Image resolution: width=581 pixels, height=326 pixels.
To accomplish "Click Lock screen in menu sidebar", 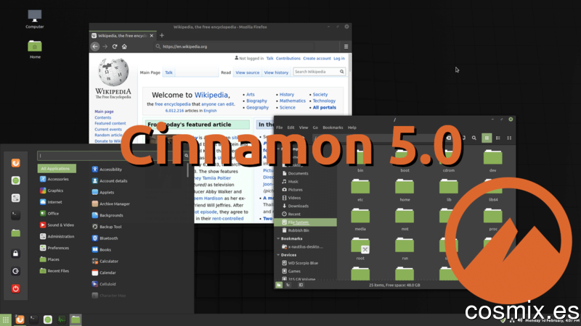I will 15,254.
